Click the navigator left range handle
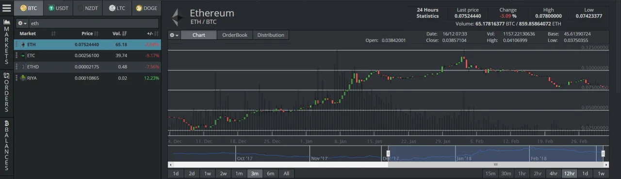 click(388, 153)
